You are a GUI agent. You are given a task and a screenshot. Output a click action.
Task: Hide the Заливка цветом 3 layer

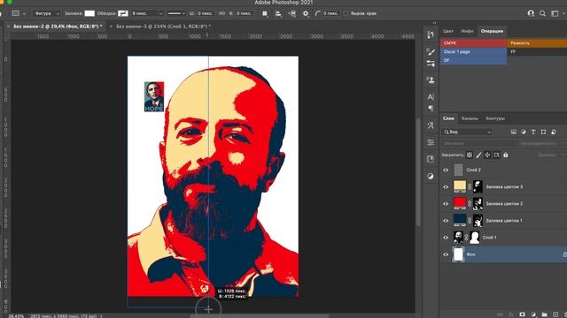coord(446,186)
